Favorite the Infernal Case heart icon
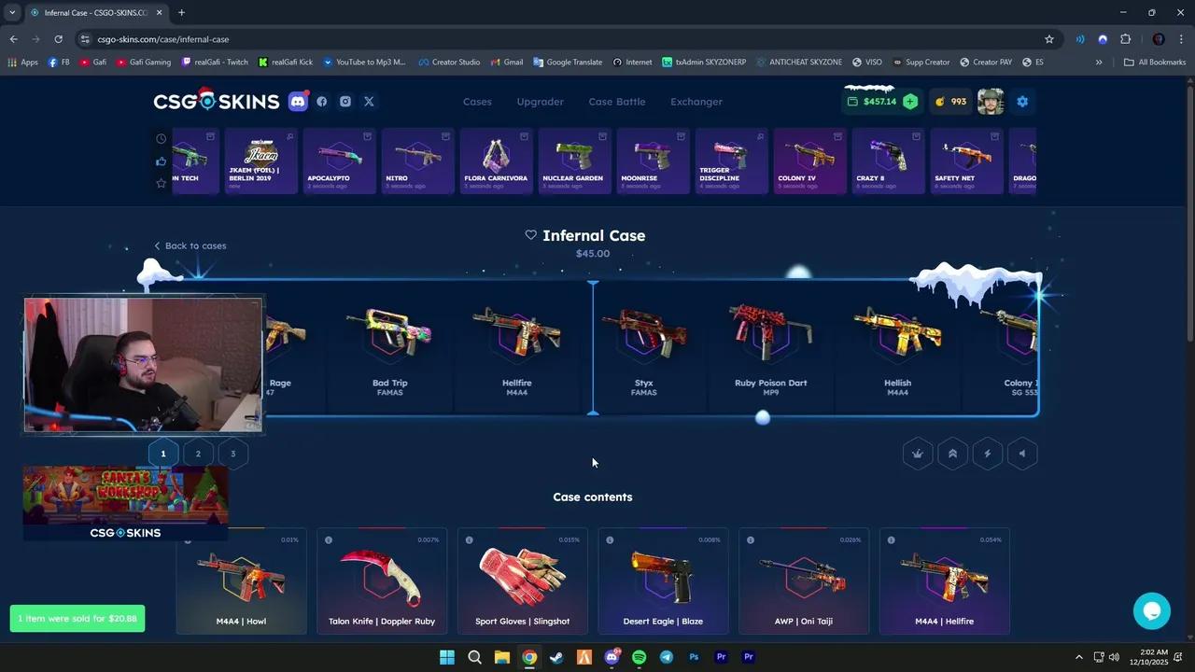 click(530, 235)
